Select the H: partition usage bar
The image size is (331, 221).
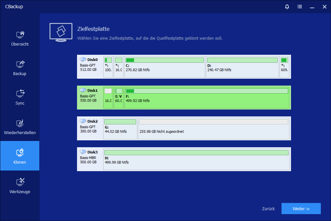(196, 152)
